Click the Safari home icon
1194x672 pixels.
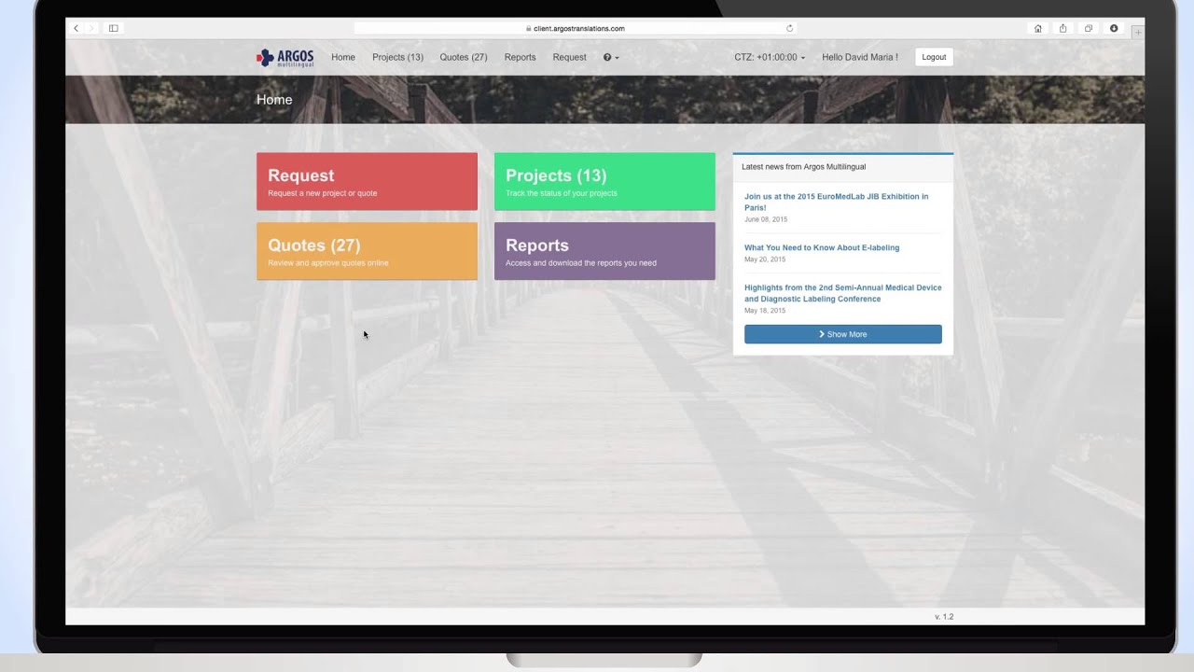coord(1038,29)
